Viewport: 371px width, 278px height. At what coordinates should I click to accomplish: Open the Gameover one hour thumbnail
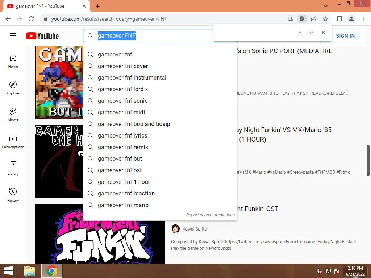click(x=59, y=162)
